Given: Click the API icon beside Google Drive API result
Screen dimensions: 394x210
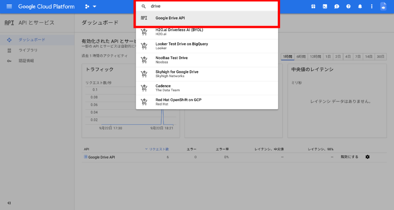Looking at the screenshot, I should [x=144, y=18].
